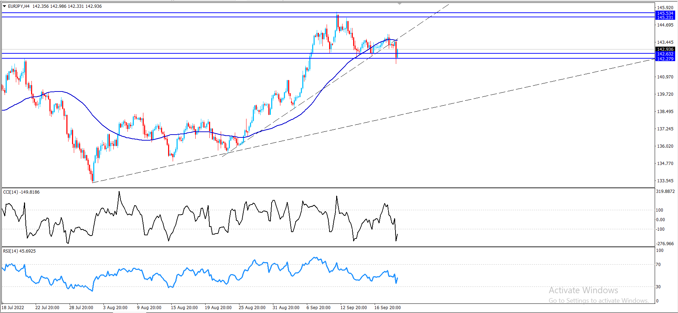Click the 25 Aug 20:00 date label

[x=252, y=308]
